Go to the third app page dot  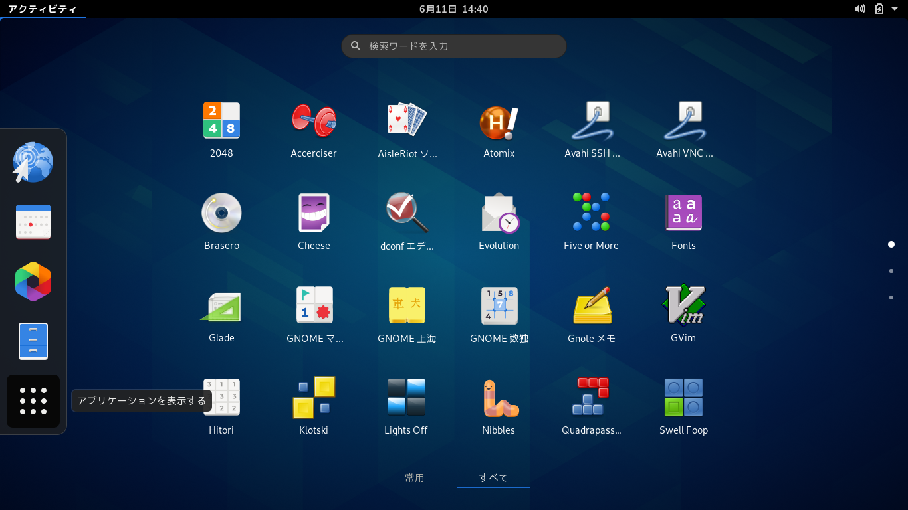(891, 297)
